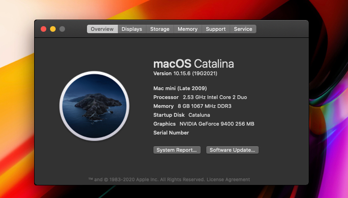The height and width of the screenshot is (198, 348).
Task: Click the macOS Catalina island logo
Action: coord(94,106)
